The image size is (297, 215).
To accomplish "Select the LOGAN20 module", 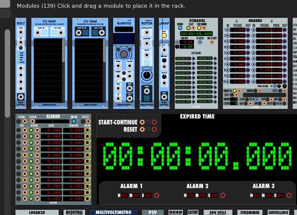I will click(37, 212).
